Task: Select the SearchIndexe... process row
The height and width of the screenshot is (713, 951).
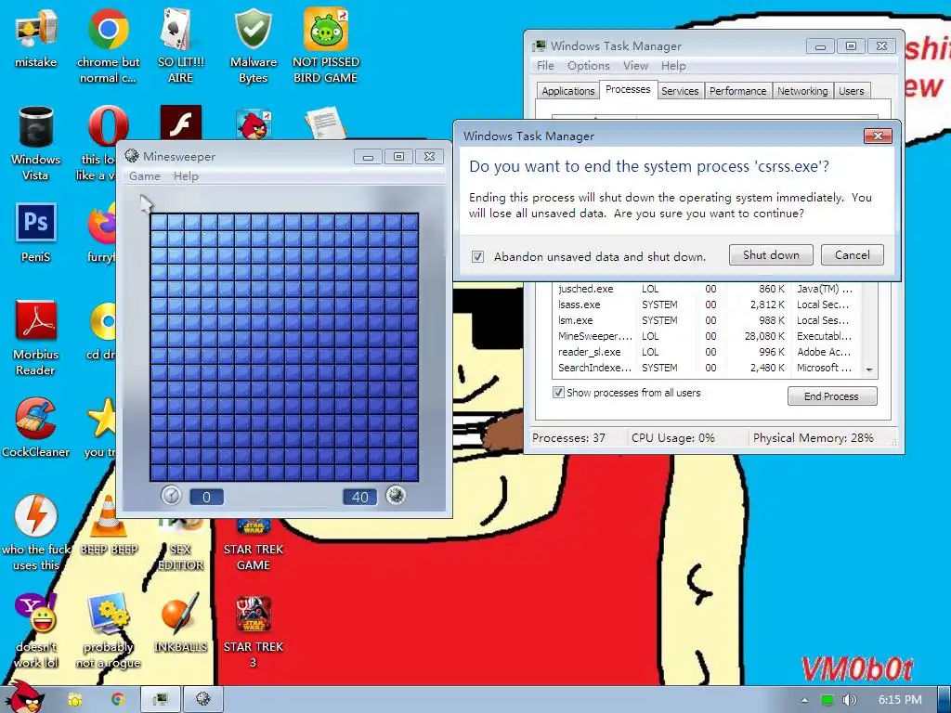Action: pos(707,368)
